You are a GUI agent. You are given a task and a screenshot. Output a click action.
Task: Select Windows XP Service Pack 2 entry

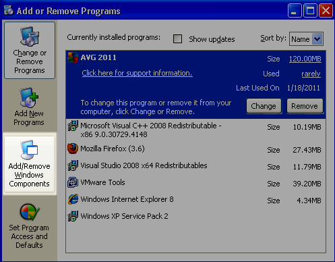coord(195,216)
